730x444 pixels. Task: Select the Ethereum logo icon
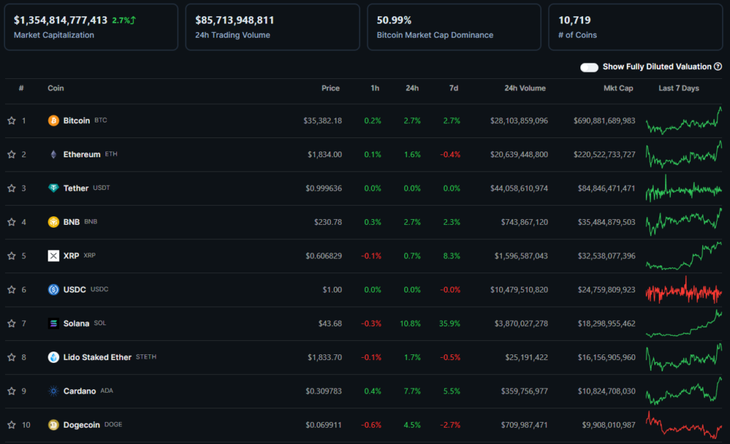pyautogui.click(x=53, y=154)
